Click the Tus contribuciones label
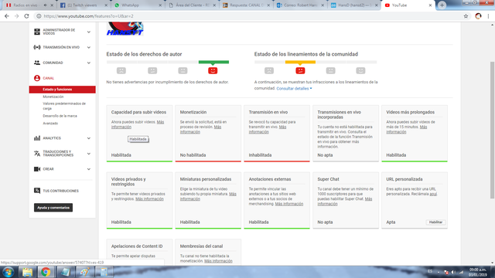 60,191
